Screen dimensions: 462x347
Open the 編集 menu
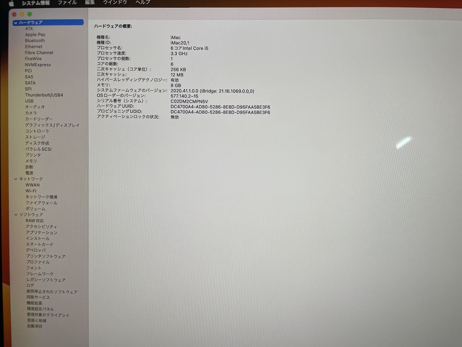(x=90, y=3)
